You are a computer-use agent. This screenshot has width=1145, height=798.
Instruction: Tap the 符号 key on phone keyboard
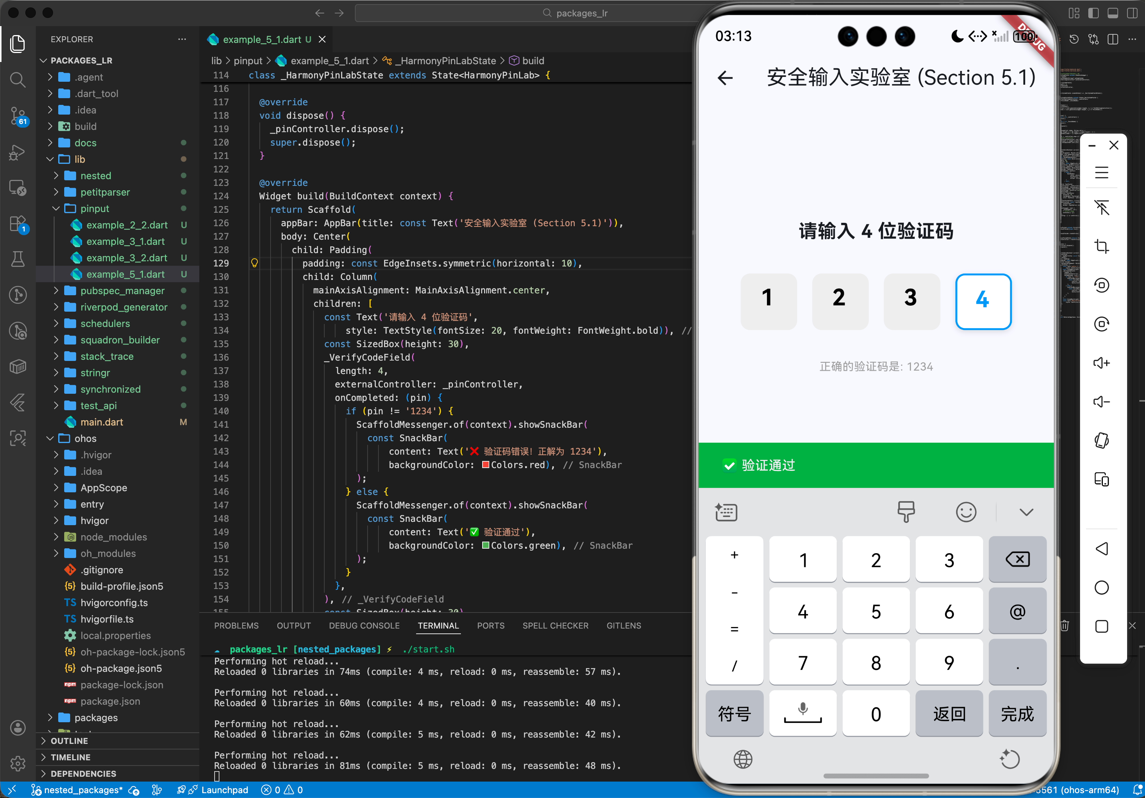pyautogui.click(x=734, y=714)
